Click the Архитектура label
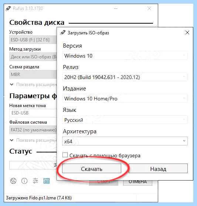The image size is (197, 206). [x=79, y=131]
